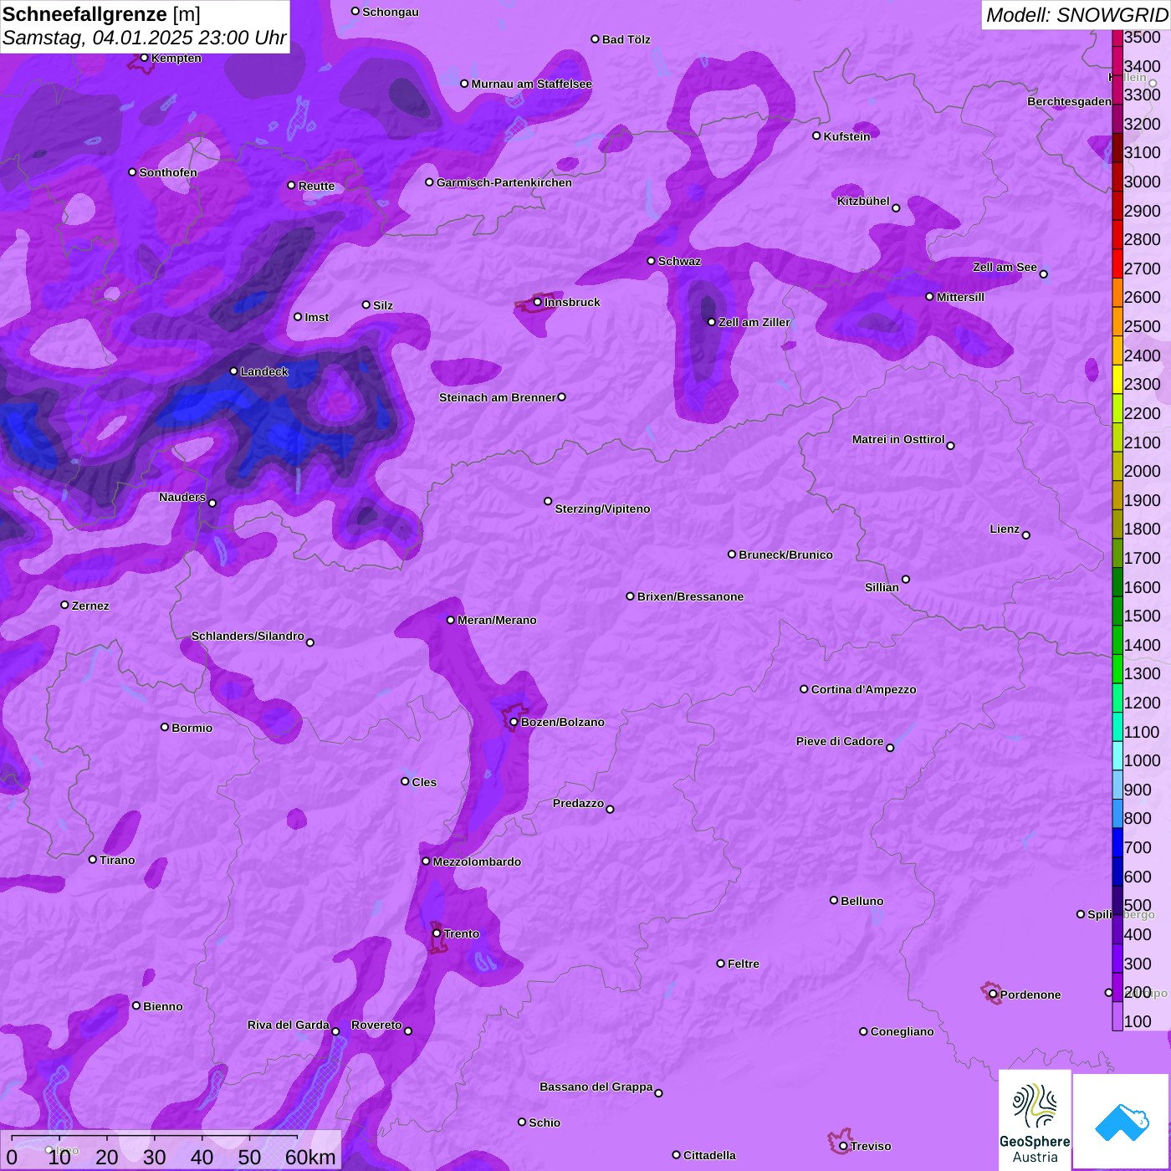Image resolution: width=1171 pixels, height=1171 pixels.
Task: Click the Bozen/Bolzano city marker dot
Action: pyautogui.click(x=514, y=722)
